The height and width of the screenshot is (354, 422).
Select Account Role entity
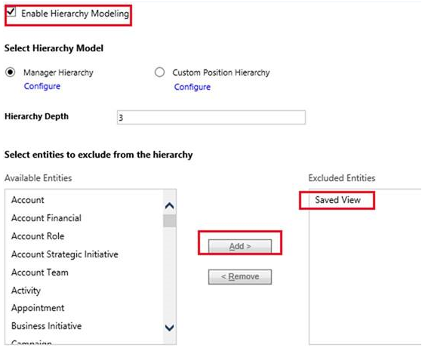click(x=38, y=236)
